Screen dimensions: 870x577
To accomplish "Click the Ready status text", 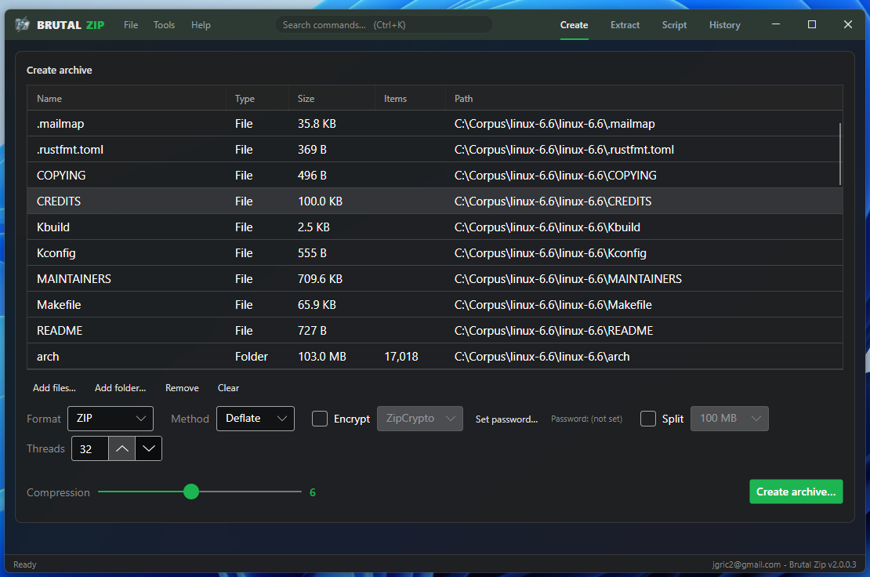I will click(x=25, y=564).
